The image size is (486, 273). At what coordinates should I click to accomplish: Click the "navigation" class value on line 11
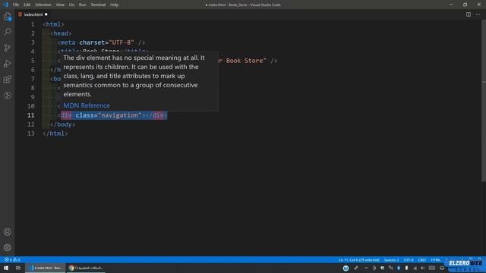click(120, 115)
